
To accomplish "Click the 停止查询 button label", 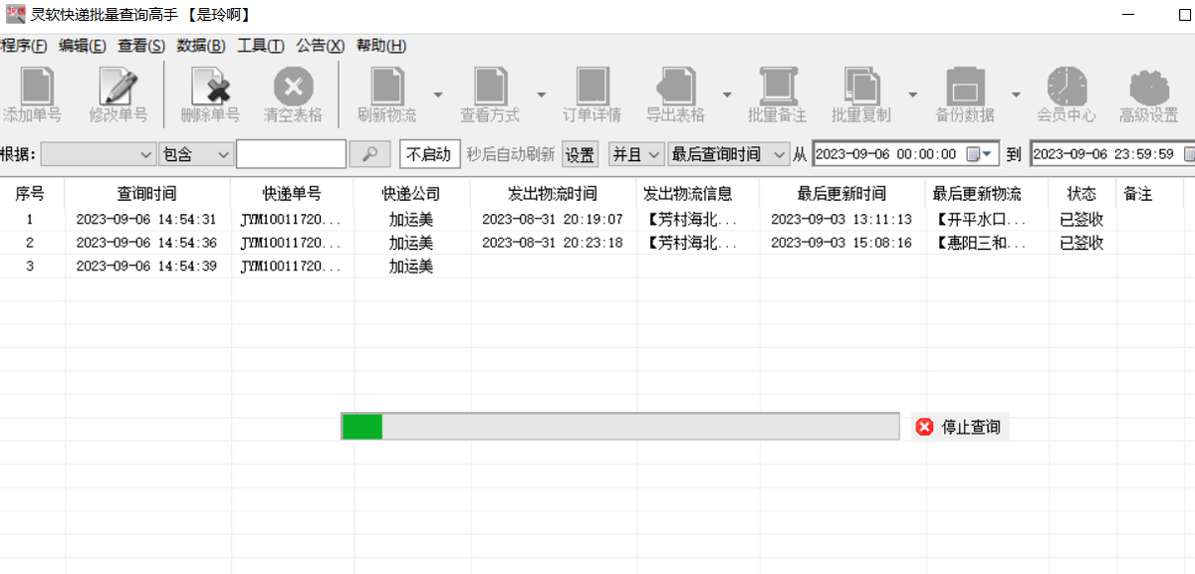I will click(x=971, y=427).
